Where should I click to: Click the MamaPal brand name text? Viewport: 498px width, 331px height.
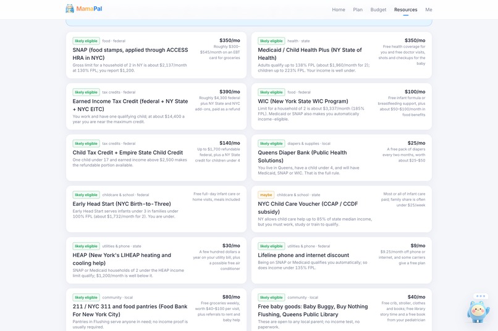point(89,9)
